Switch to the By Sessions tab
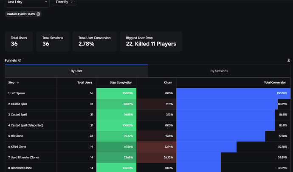This screenshot has width=293, height=172. pos(219,71)
